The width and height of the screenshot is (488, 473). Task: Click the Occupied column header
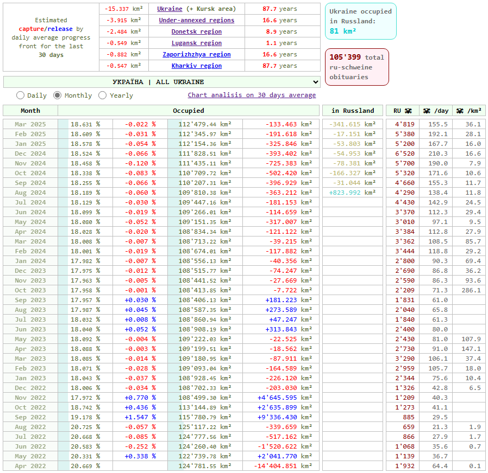(x=188, y=111)
